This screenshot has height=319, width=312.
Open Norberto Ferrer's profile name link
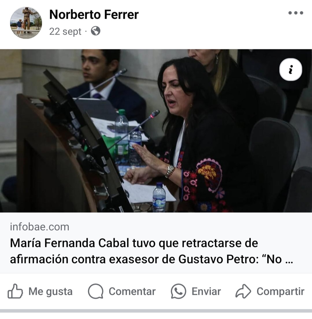pos(94,15)
